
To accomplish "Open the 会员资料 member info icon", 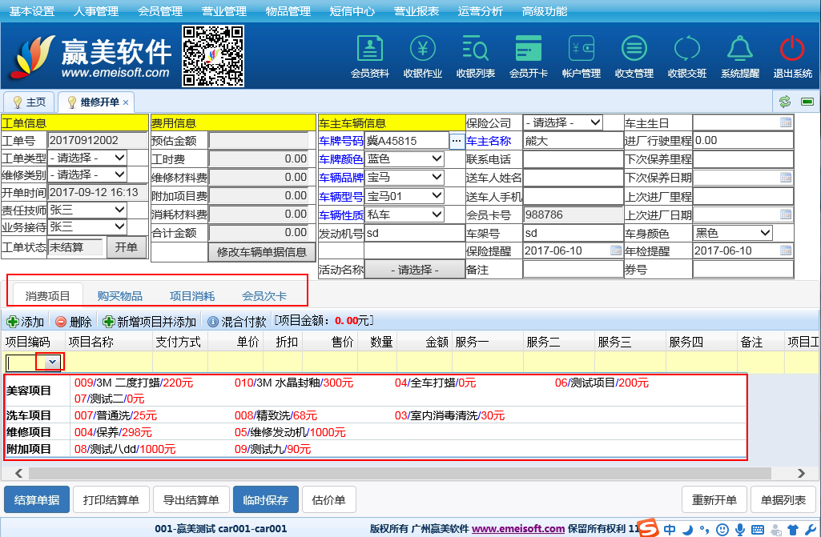I will (x=369, y=56).
